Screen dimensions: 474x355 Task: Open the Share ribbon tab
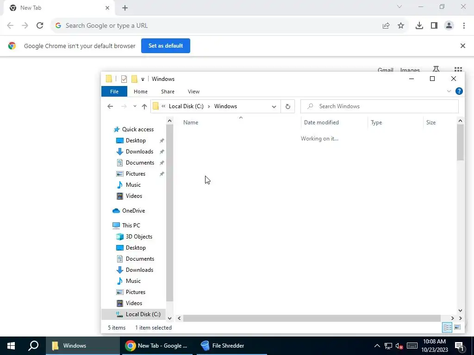click(168, 92)
